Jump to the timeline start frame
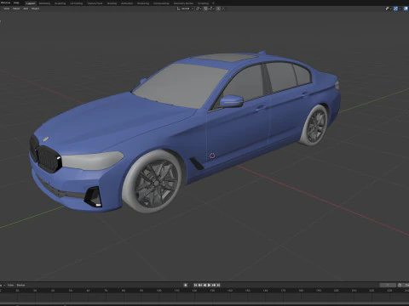Image resolution: width=409 pixels, height=306 pixels. coord(195,285)
